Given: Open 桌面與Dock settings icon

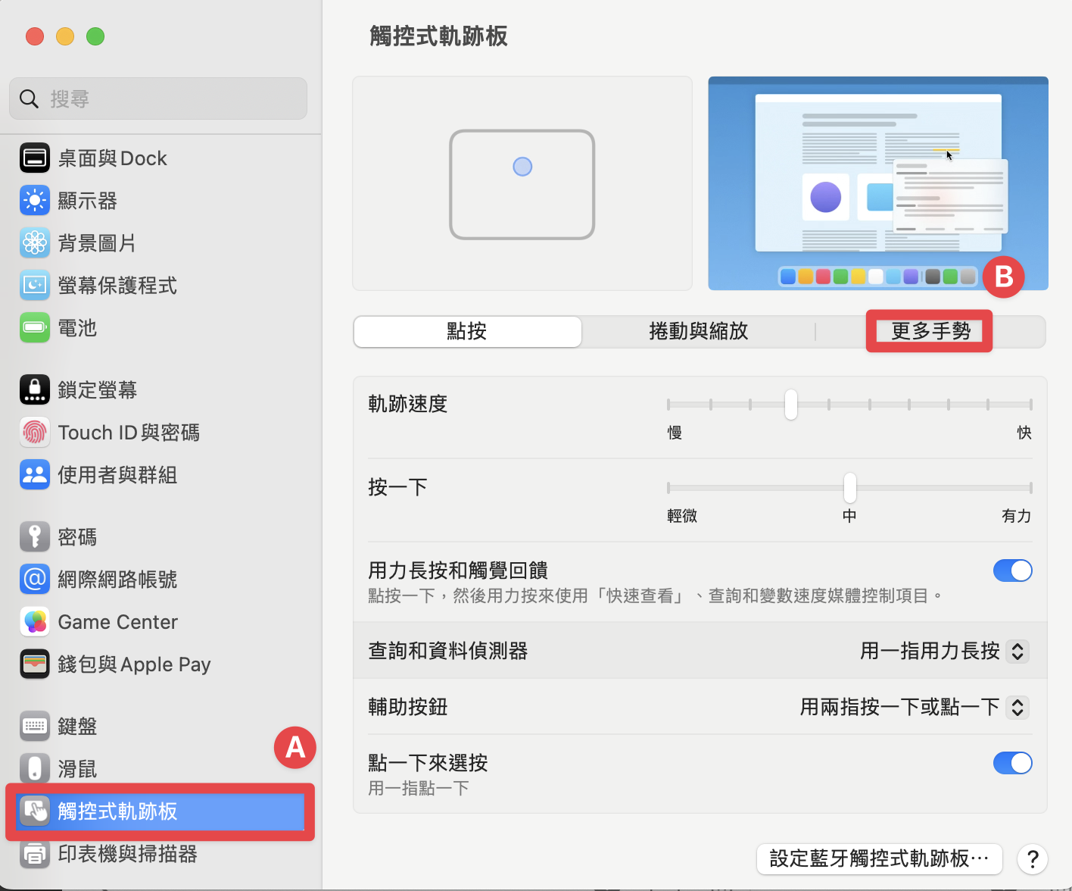Looking at the screenshot, I should [35, 158].
